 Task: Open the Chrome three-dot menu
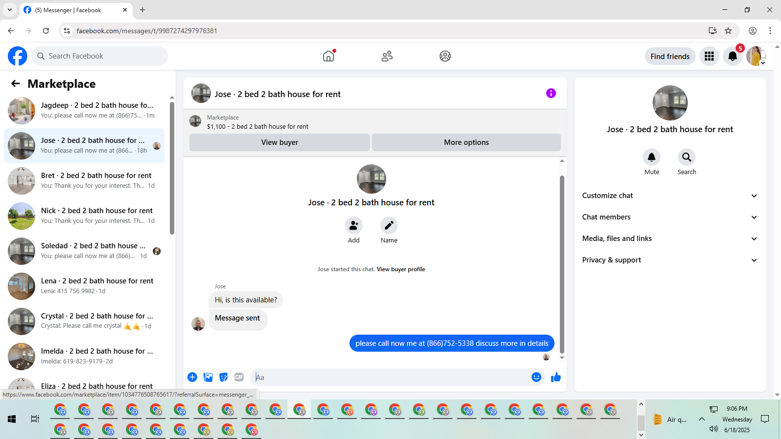pos(770,31)
